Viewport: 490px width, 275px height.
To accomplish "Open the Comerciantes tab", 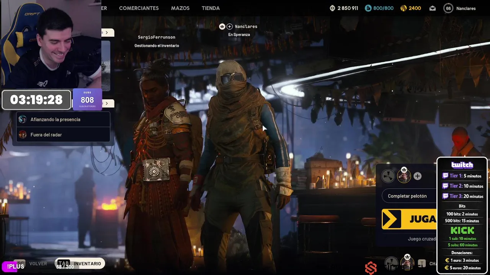I will [139, 8].
